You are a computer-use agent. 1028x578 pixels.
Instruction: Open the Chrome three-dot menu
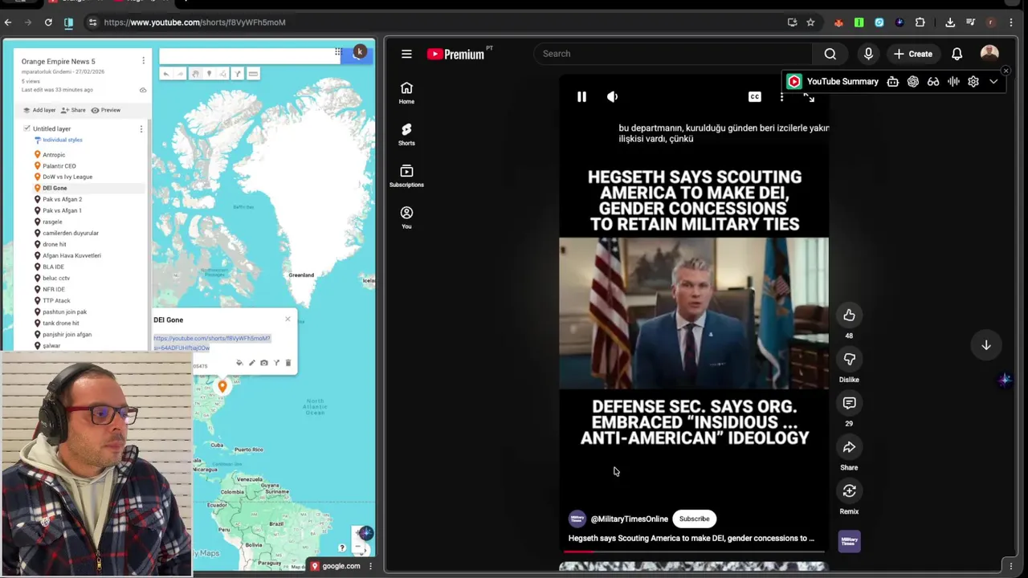(x=1011, y=22)
